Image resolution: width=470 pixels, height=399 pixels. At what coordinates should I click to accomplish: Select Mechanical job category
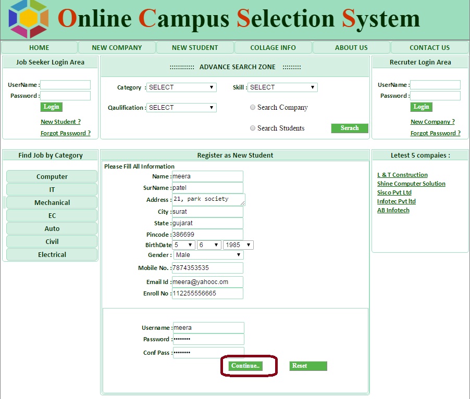pyautogui.click(x=52, y=202)
